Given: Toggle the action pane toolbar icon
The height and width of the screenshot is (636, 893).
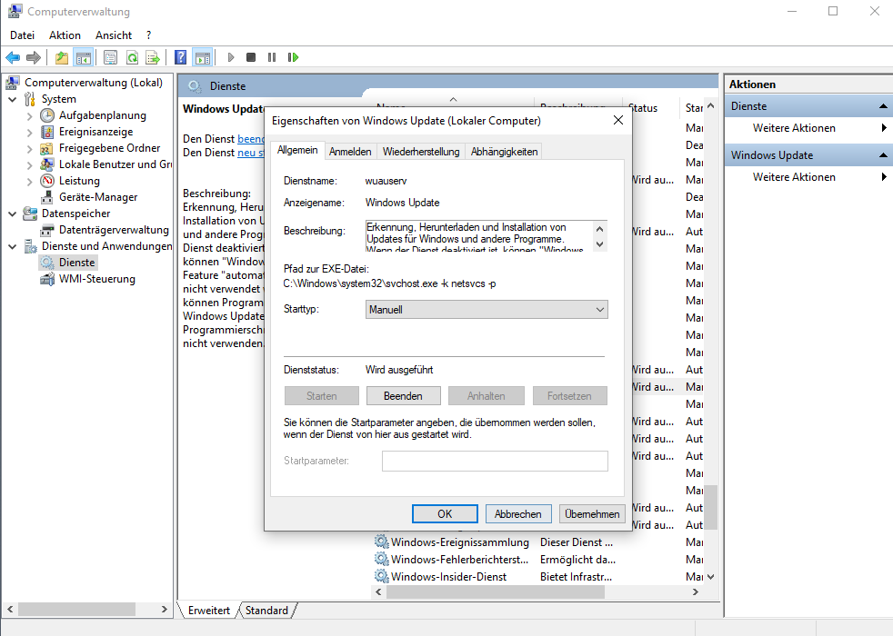Looking at the screenshot, I should coord(202,57).
